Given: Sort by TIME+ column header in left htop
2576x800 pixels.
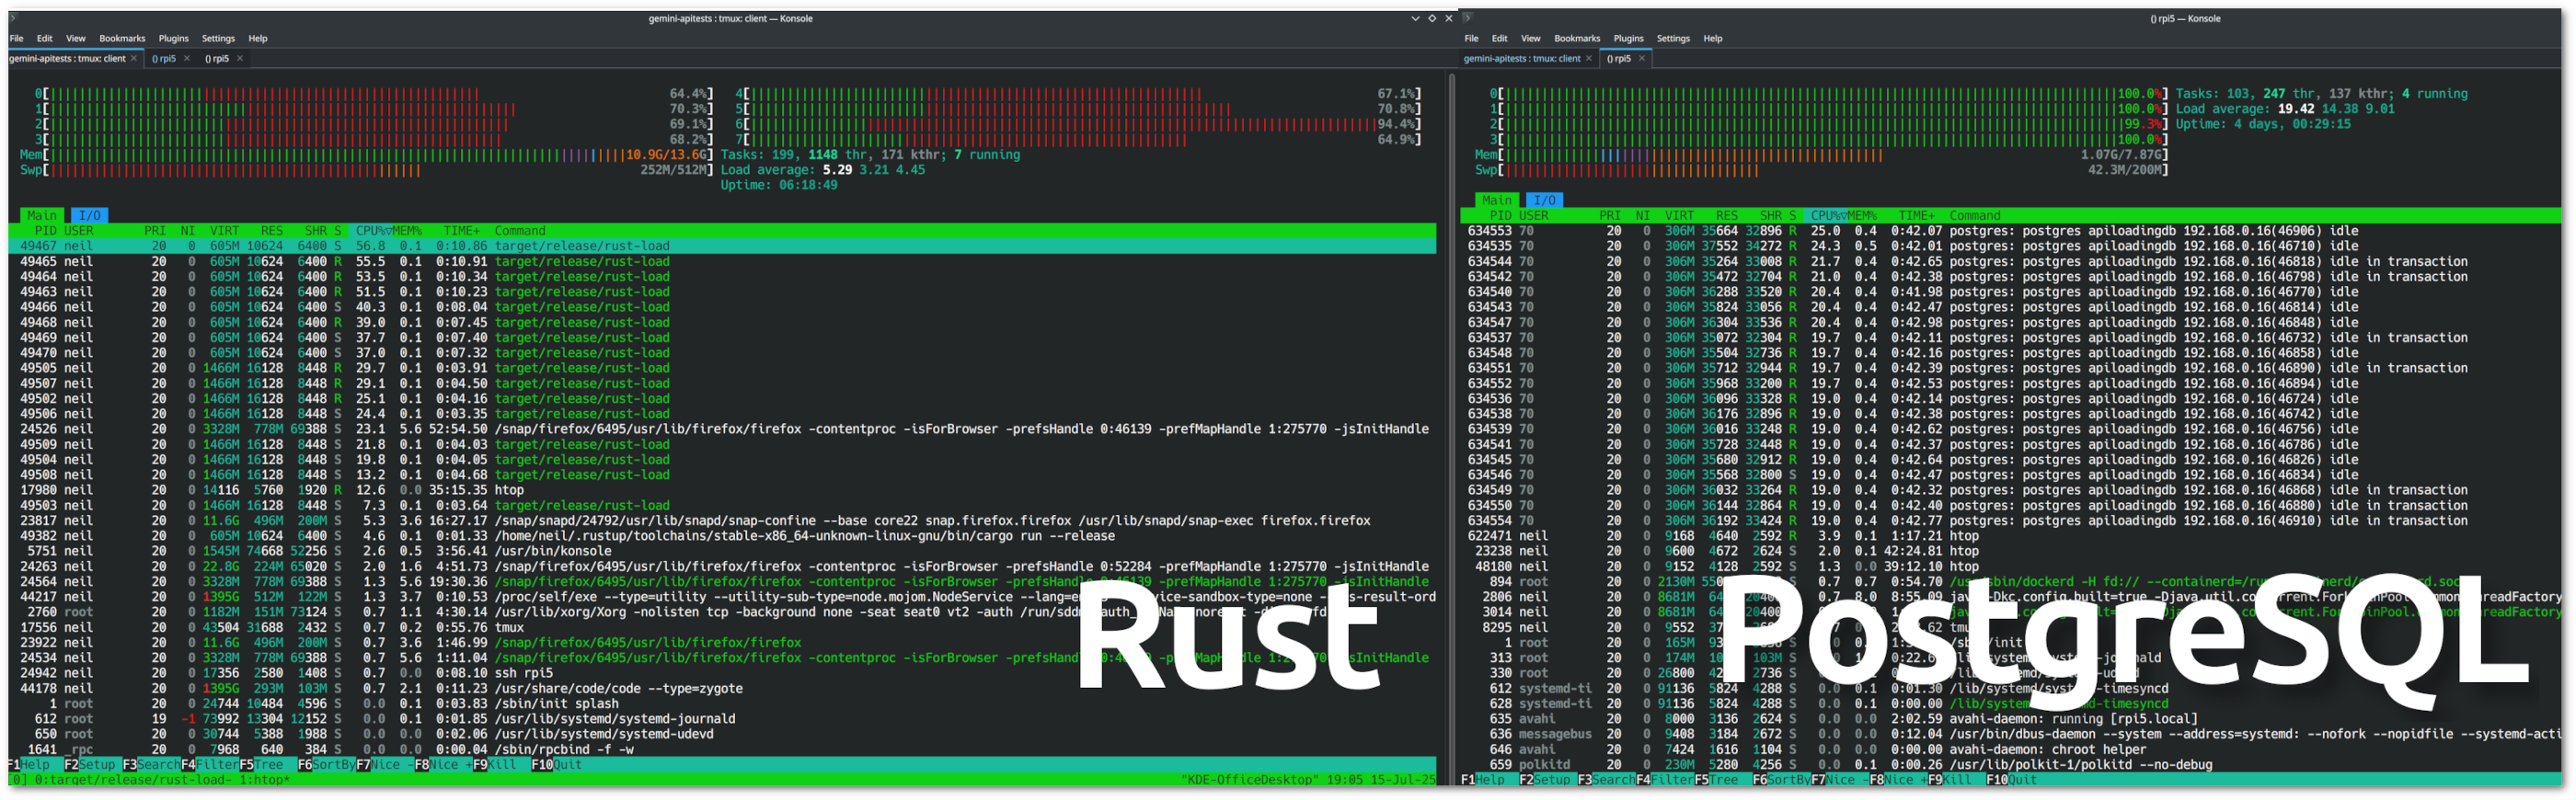Looking at the screenshot, I should click(x=461, y=230).
